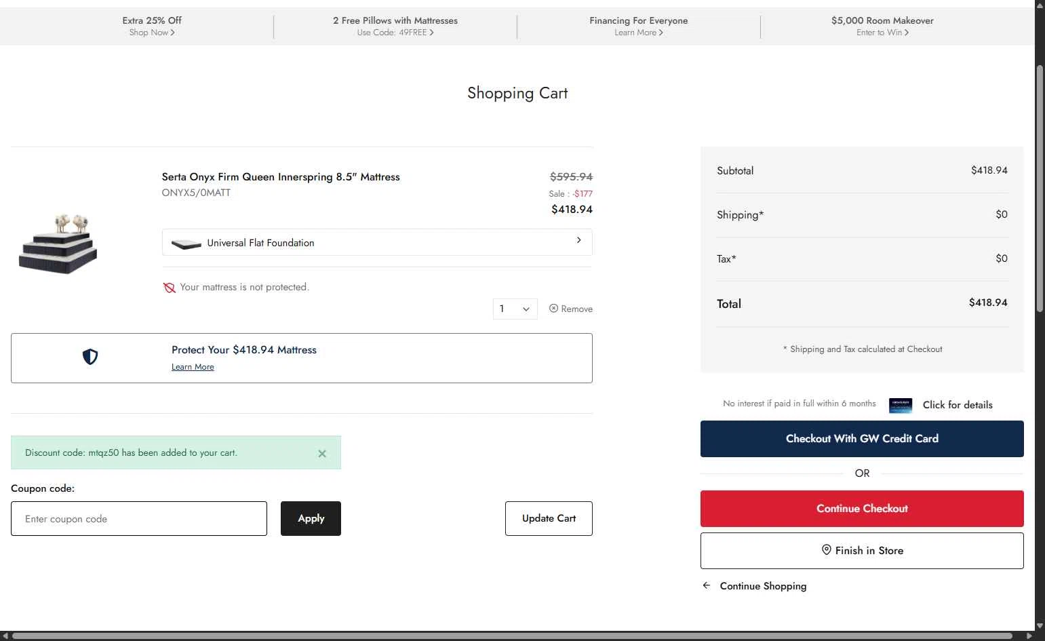The image size is (1045, 641).
Task: Click the struck-through $595.94 original price
Action: pyautogui.click(x=571, y=177)
